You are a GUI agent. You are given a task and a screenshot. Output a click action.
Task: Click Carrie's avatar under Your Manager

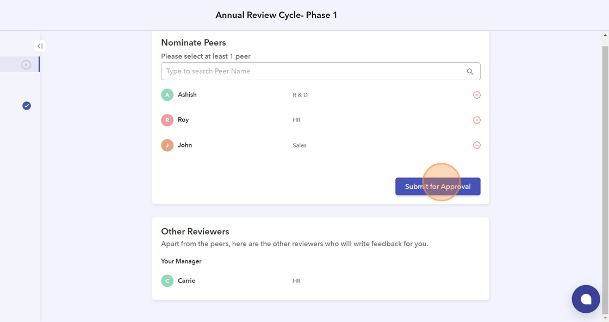[x=167, y=281]
